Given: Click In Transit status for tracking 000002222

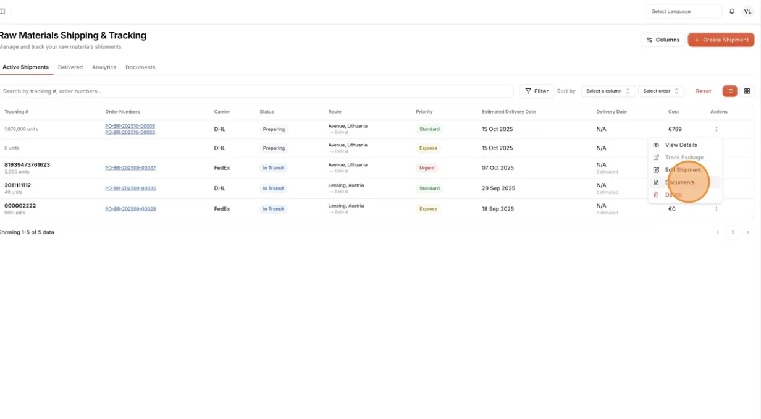Looking at the screenshot, I should (x=273, y=209).
